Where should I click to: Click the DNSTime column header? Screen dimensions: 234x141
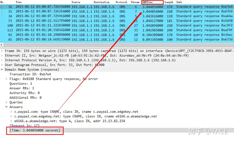(x=152, y=2)
